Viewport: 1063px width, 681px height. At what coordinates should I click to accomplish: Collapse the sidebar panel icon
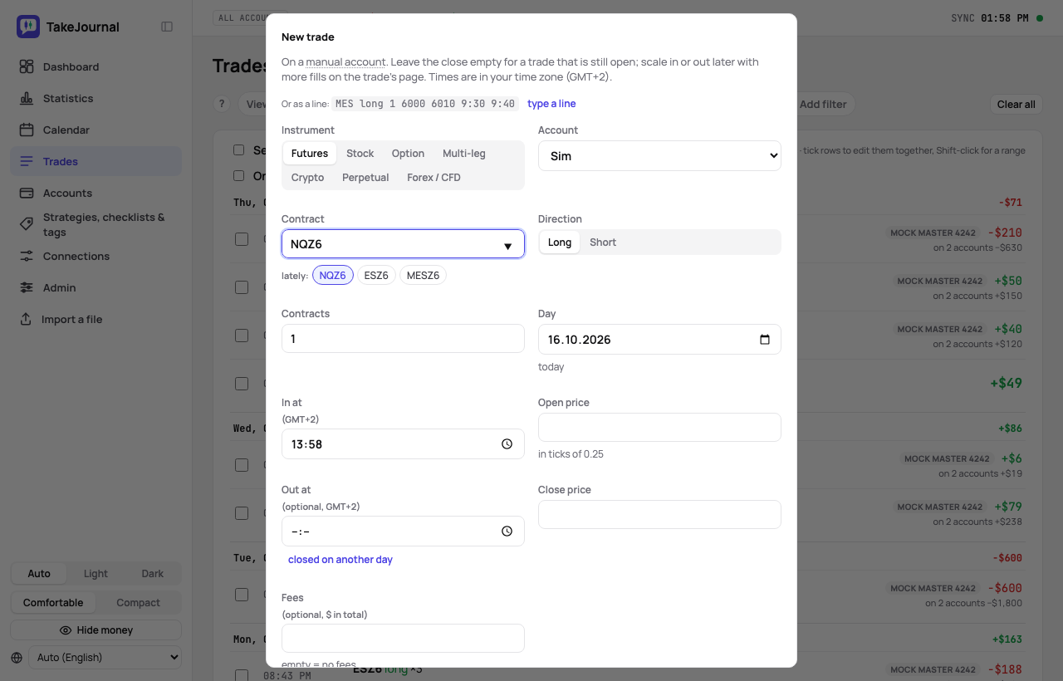point(167,27)
